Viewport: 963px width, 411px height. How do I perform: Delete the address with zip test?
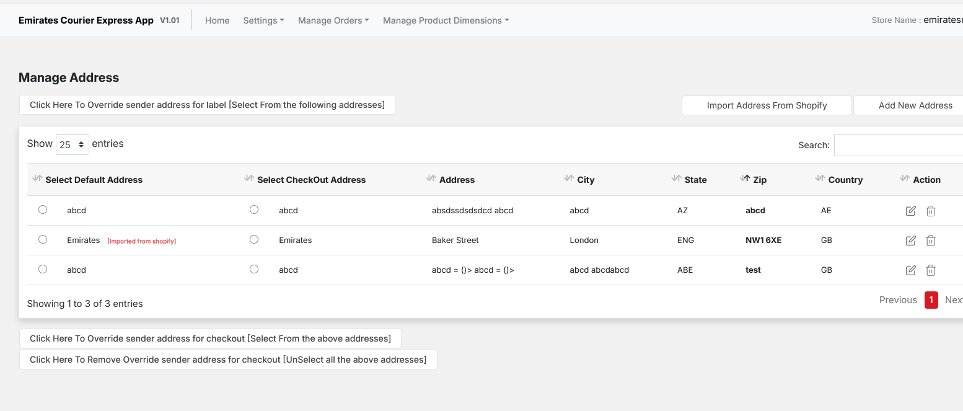[x=930, y=270]
